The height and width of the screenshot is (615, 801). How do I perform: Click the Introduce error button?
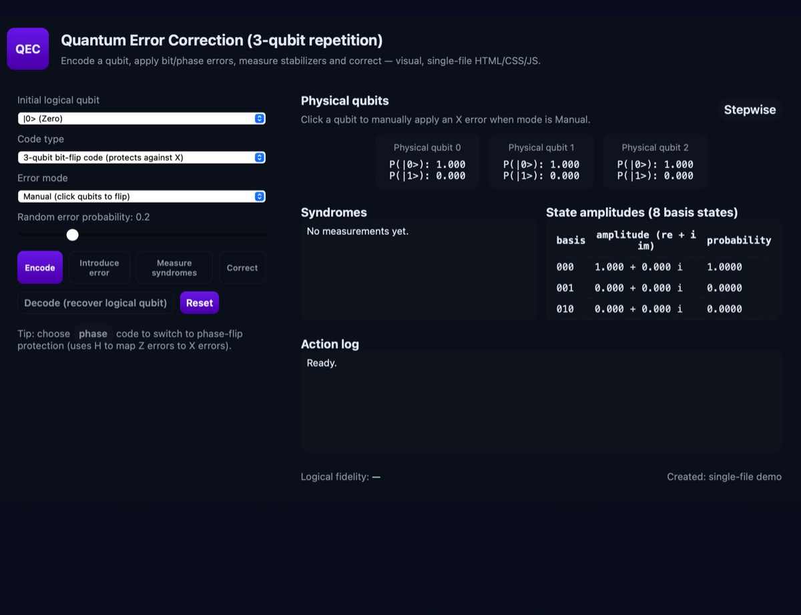click(99, 267)
